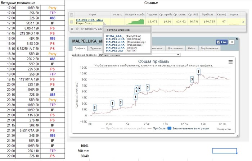
Task: Click the $ win marker at chart peak
Action: (199, 72)
